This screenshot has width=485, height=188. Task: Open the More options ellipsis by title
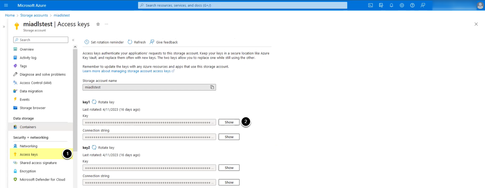[x=106, y=24]
